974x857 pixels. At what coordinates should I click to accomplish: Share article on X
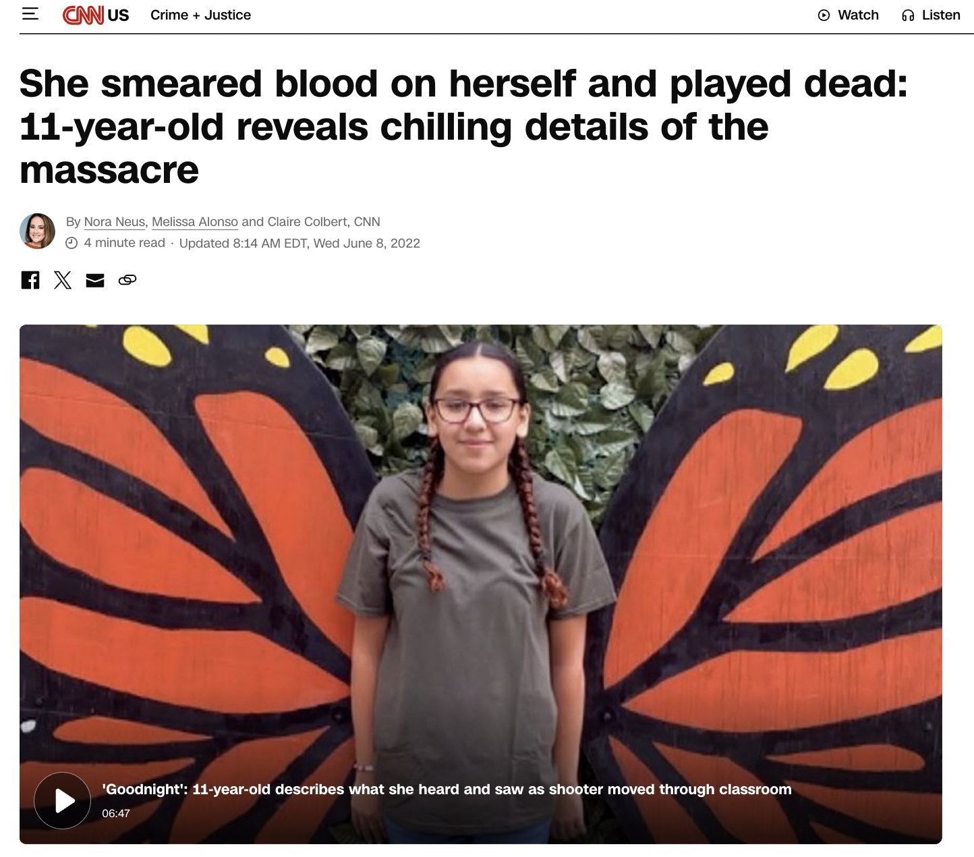tap(63, 280)
